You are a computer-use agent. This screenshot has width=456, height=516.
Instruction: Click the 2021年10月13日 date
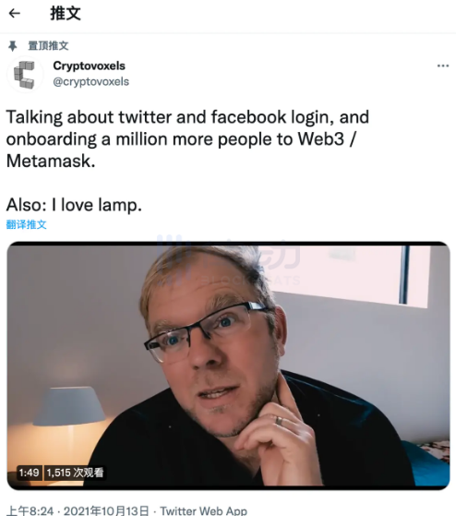pyautogui.click(x=106, y=511)
